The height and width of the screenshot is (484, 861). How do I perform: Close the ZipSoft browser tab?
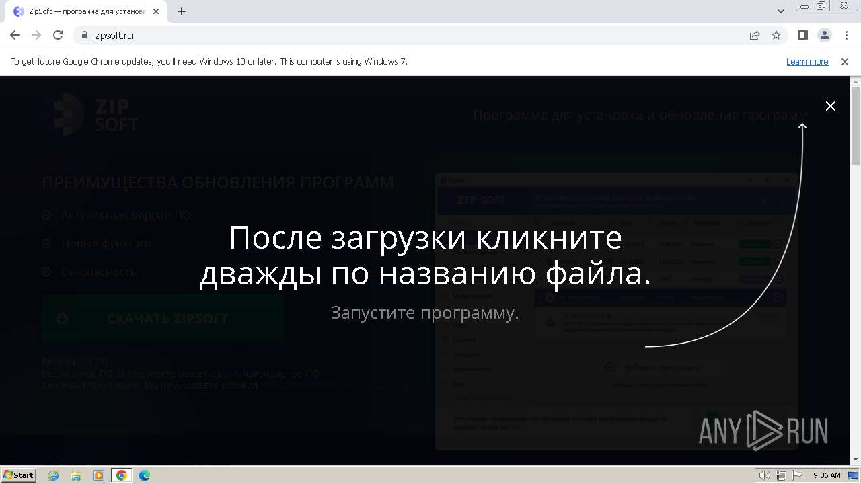coord(156,11)
